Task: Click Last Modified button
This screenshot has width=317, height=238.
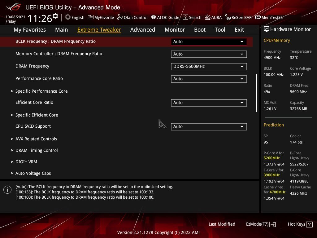Action: 222,224
